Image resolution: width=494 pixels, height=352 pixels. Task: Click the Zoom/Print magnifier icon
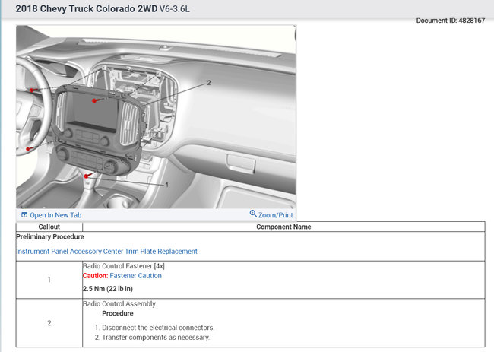click(x=253, y=214)
